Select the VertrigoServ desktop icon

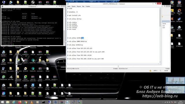tap(179, 20)
